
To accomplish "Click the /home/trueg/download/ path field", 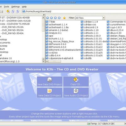I will (74, 11).
